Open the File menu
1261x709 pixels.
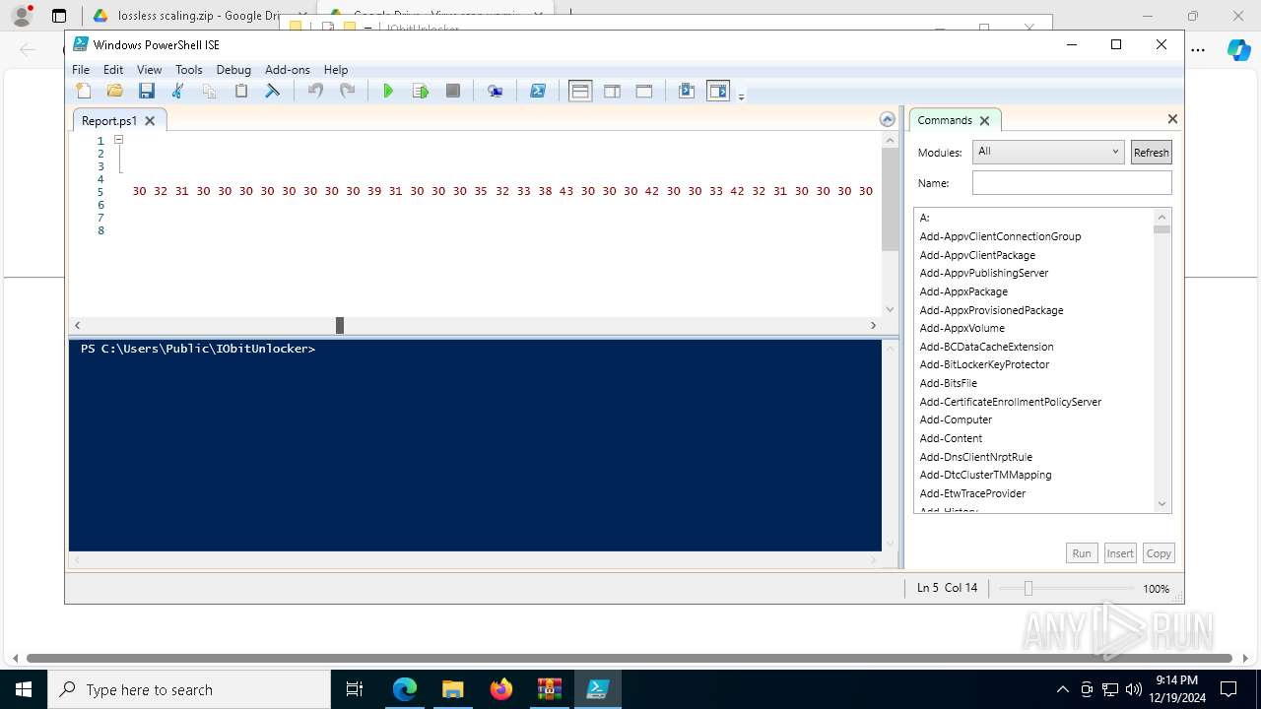coord(81,70)
